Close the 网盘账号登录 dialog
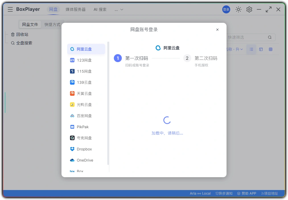The image size is (288, 200). click(x=217, y=30)
